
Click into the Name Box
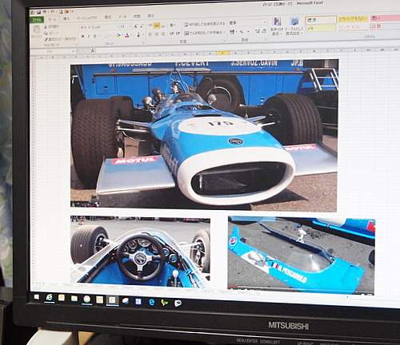tap(53, 51)
